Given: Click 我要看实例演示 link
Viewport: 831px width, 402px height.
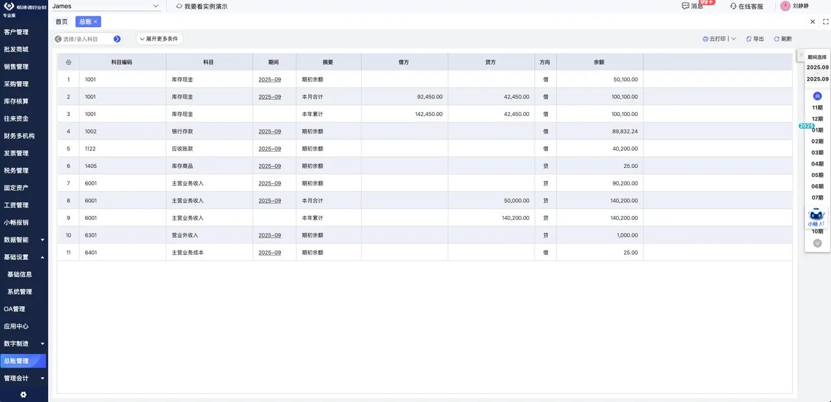Looking at the screenshot, I should [x=206, y=6].
